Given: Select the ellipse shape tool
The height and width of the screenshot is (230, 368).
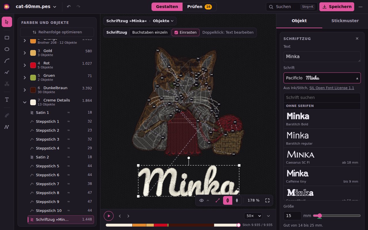Looking at the screenshot, I should tap(7, 49).
